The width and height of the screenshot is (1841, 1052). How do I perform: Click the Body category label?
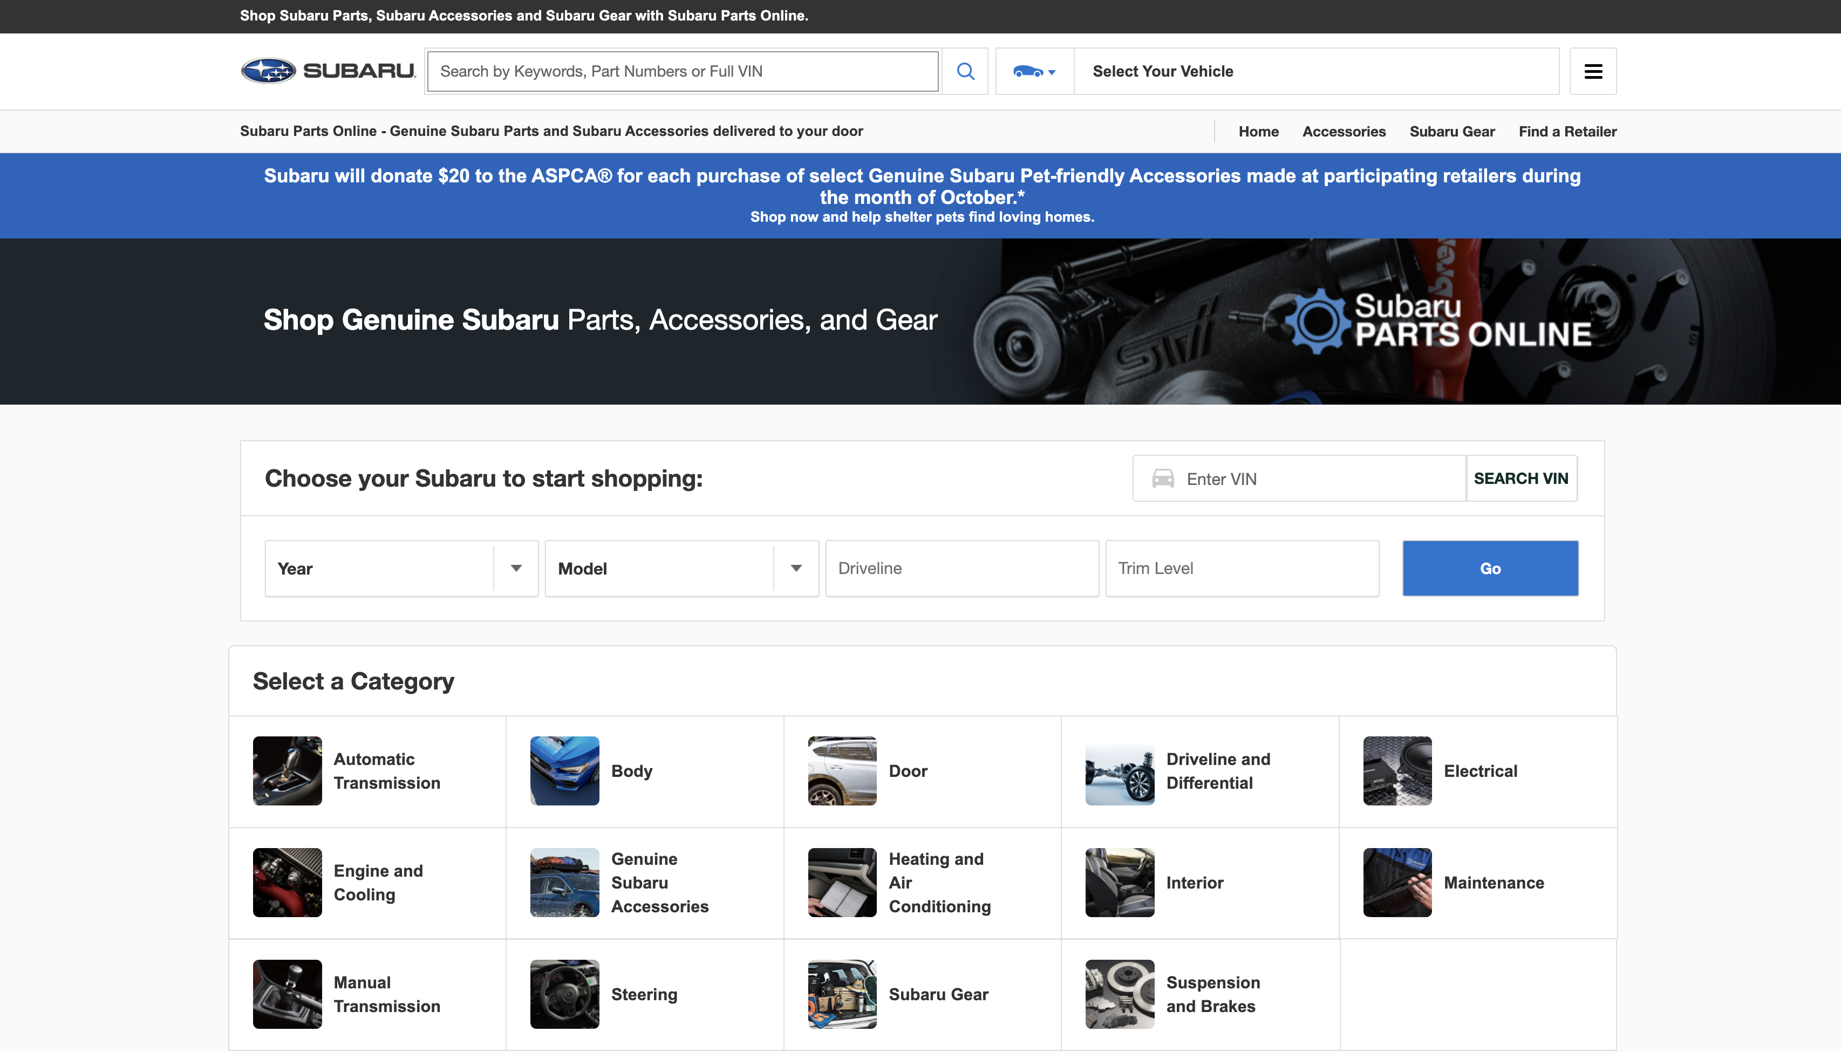coord(632,771)
